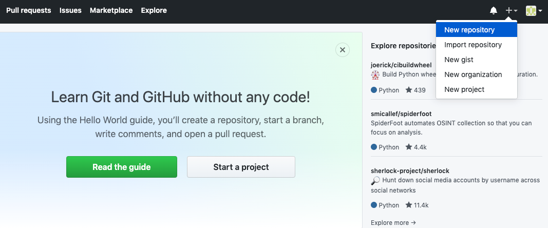Screen dimensions: 548x228
Task: Click the magnifying glass emoji in sherlock description
Action: pos(375,181)
